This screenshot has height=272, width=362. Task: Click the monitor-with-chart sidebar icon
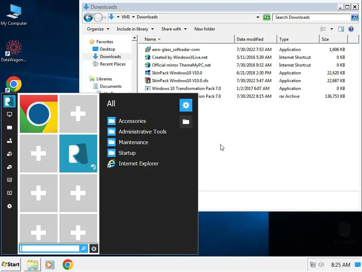pyautogui.click(x=10, y=180)
